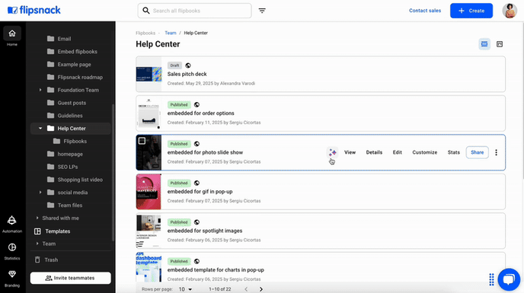Viewport: 524px width, 293px height.
Task: Focus the Search all flipbooks field
Action: pos(194,11)
